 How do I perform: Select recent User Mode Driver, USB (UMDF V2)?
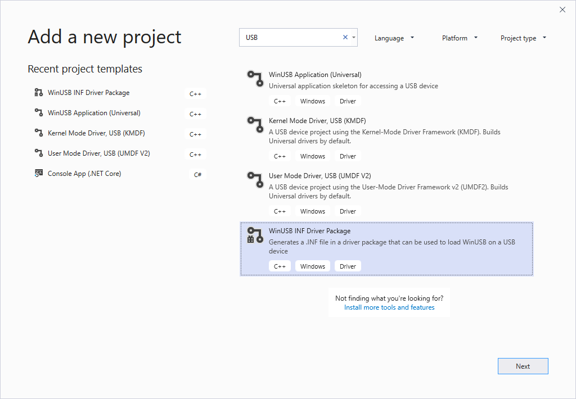(98, 153)
